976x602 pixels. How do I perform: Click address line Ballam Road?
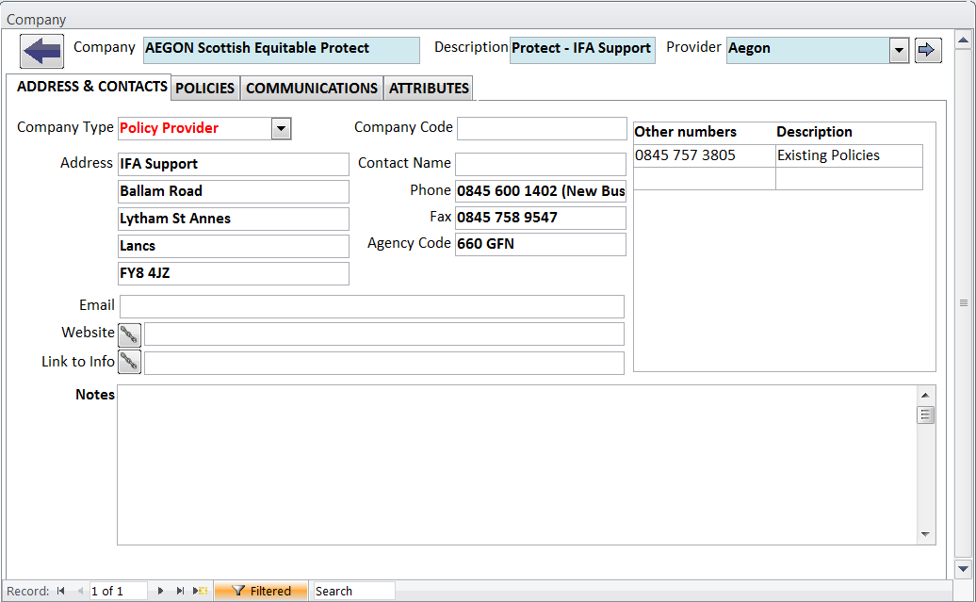tap(234, 192)
